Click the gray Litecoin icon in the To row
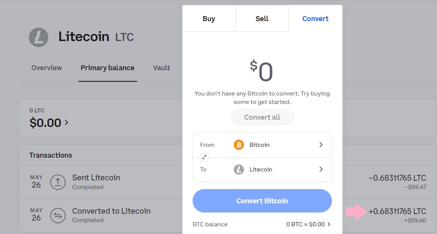 click(239, 170)
